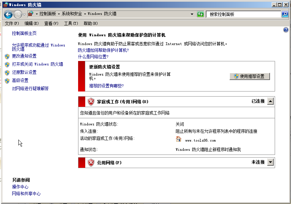
Task: Open 什么是网络位置? link
Action: (93, 57)
